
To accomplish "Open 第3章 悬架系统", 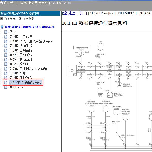I will 21,50.
